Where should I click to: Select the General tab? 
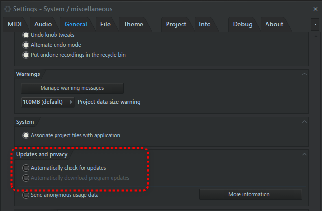click(x=76, y=24)
